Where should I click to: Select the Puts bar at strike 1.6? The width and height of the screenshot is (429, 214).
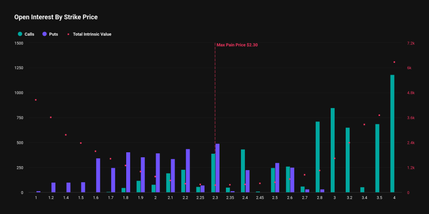point(98,175)
